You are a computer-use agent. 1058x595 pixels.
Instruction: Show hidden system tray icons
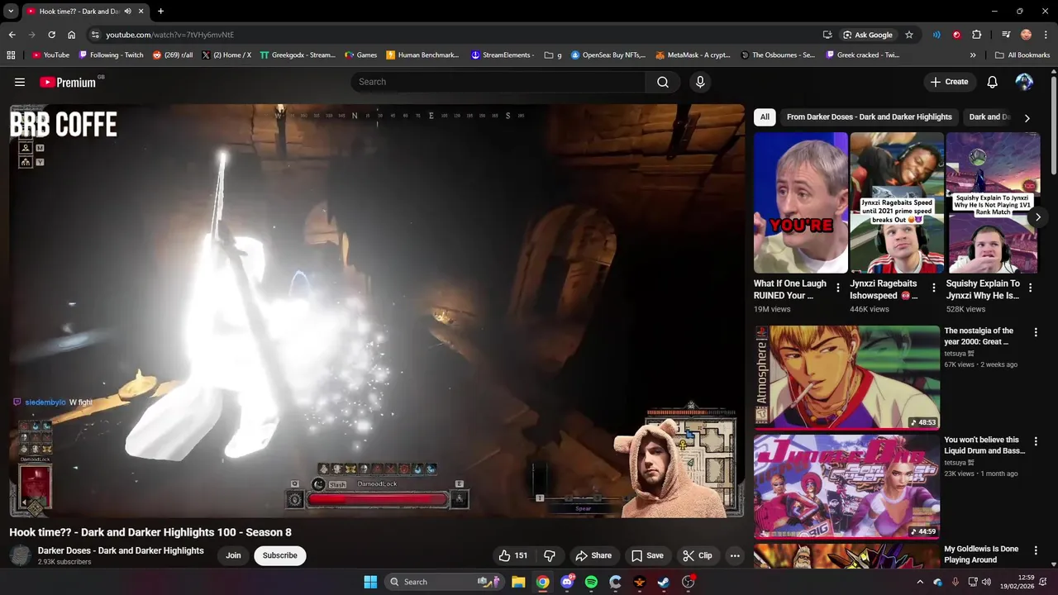pyautogui.click(x=919, y=582)
